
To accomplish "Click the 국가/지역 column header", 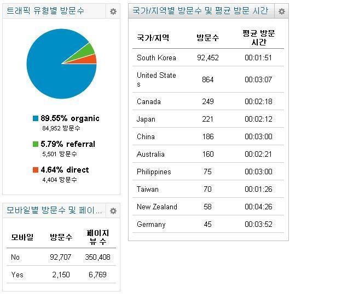I will point(153,38).
